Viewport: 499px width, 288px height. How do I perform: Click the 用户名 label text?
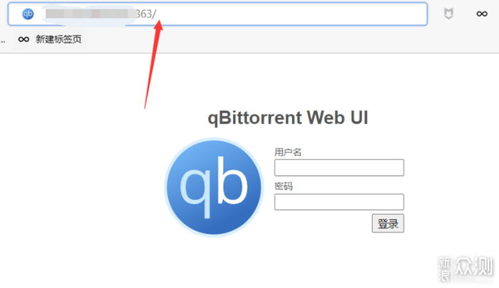(x=288, y=152)
